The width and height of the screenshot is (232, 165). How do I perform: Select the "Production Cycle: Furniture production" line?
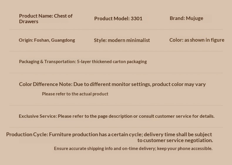(x=109, y=134)
